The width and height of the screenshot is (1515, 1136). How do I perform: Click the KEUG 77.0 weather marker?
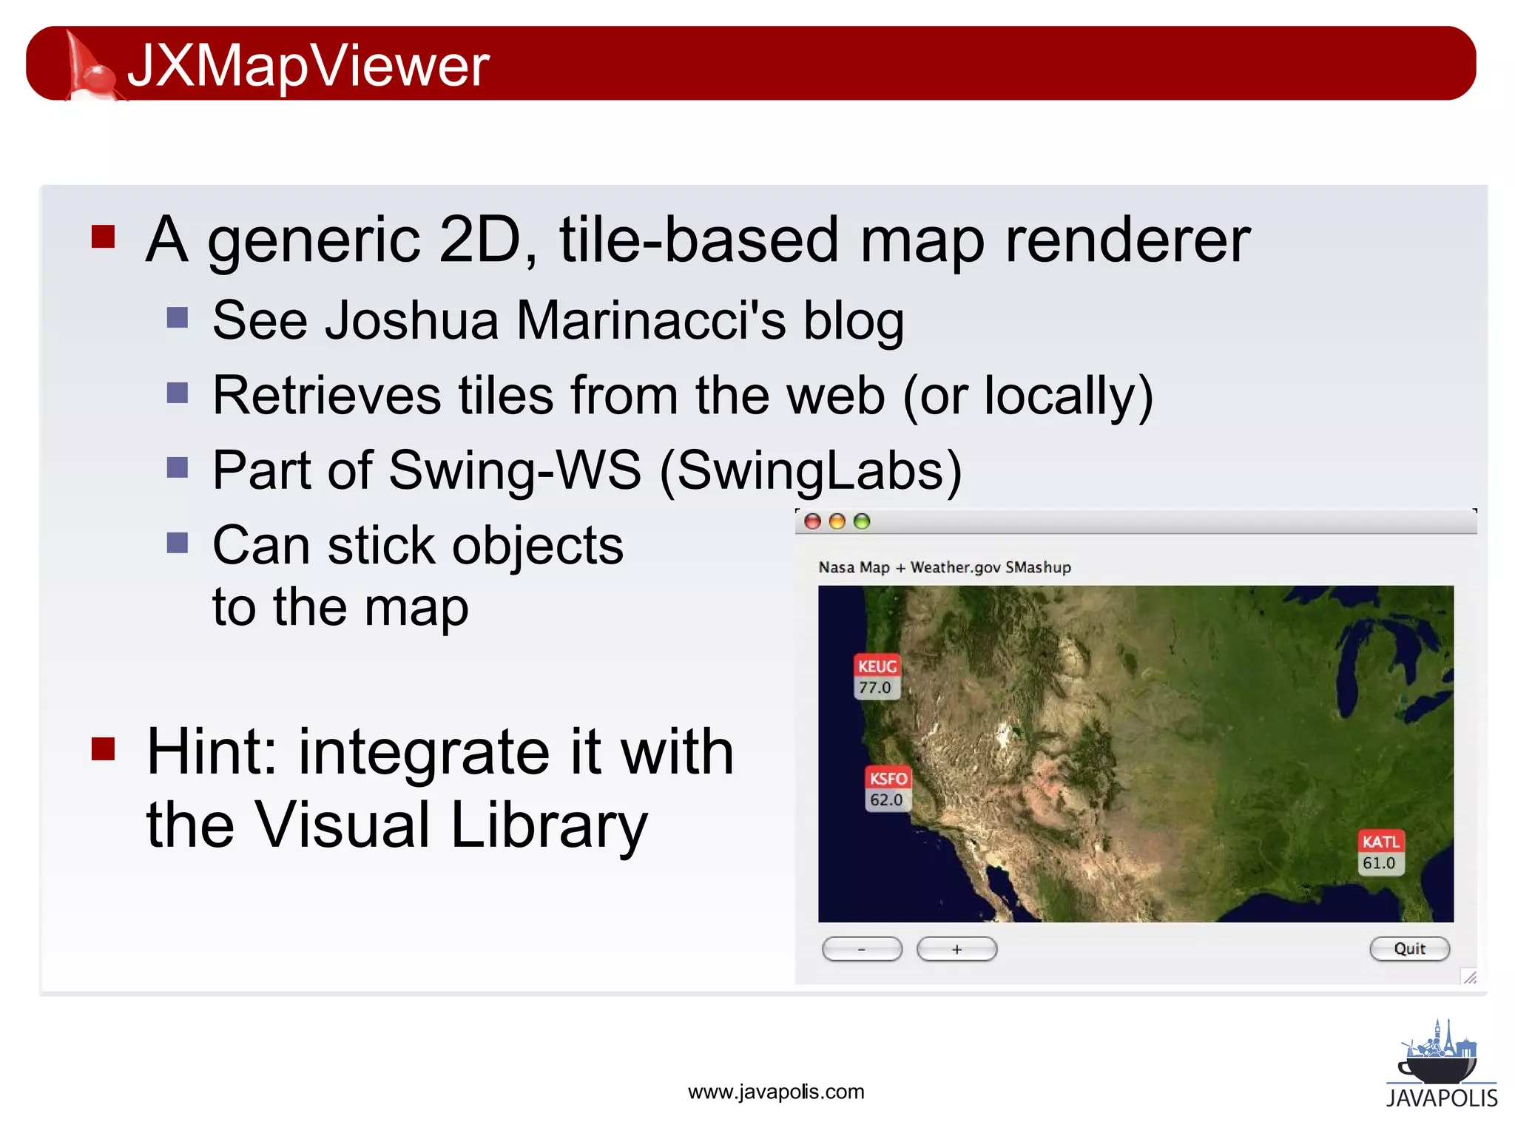coord(877,677)
